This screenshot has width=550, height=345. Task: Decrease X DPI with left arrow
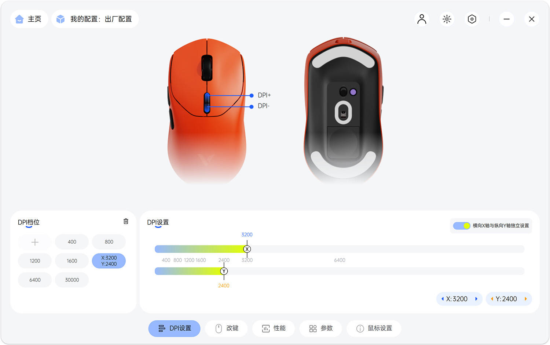[443, 299]
